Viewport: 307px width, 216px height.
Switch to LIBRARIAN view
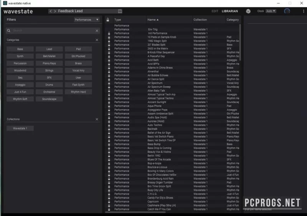click(x=229, y=11)
